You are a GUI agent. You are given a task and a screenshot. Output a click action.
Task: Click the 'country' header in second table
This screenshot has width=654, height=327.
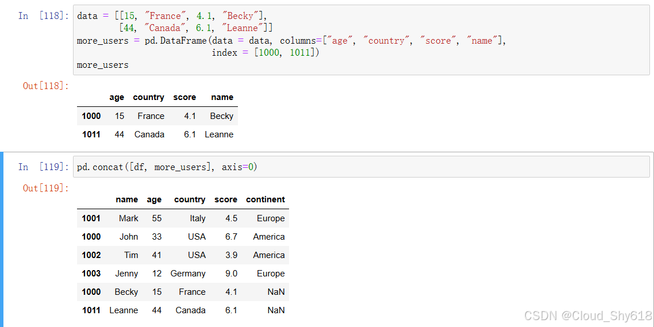pos(190,199)
